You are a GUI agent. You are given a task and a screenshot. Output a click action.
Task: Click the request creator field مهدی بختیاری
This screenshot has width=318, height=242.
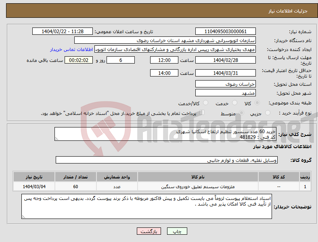[x=175, y=49]
